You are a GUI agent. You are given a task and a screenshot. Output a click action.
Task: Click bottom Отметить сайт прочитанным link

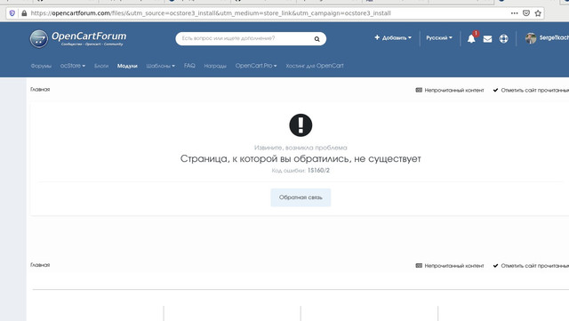point(531,266)
